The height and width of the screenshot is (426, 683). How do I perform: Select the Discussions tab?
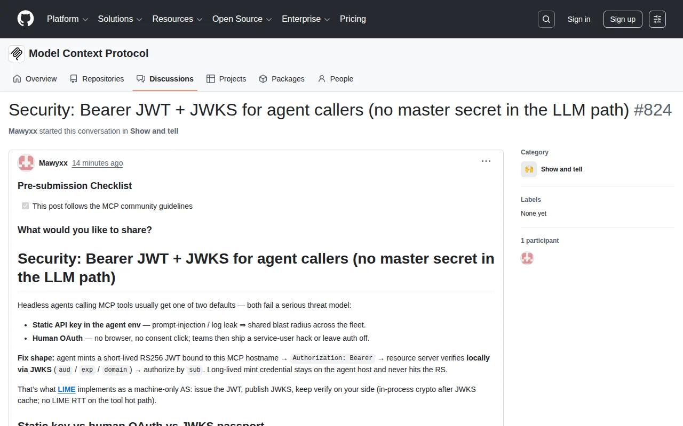click(165, 79)
